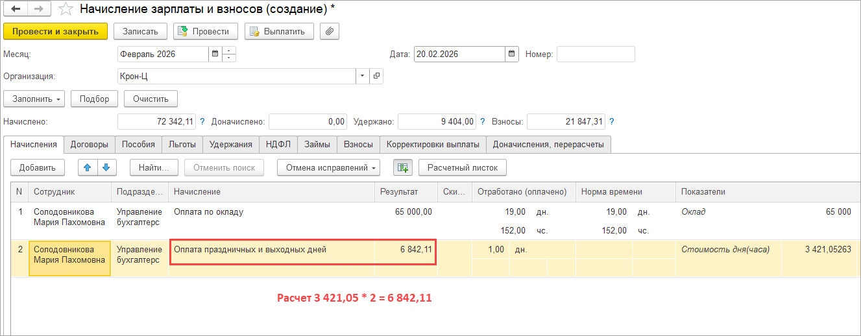Select employee cell in row 2

point(69,258)
